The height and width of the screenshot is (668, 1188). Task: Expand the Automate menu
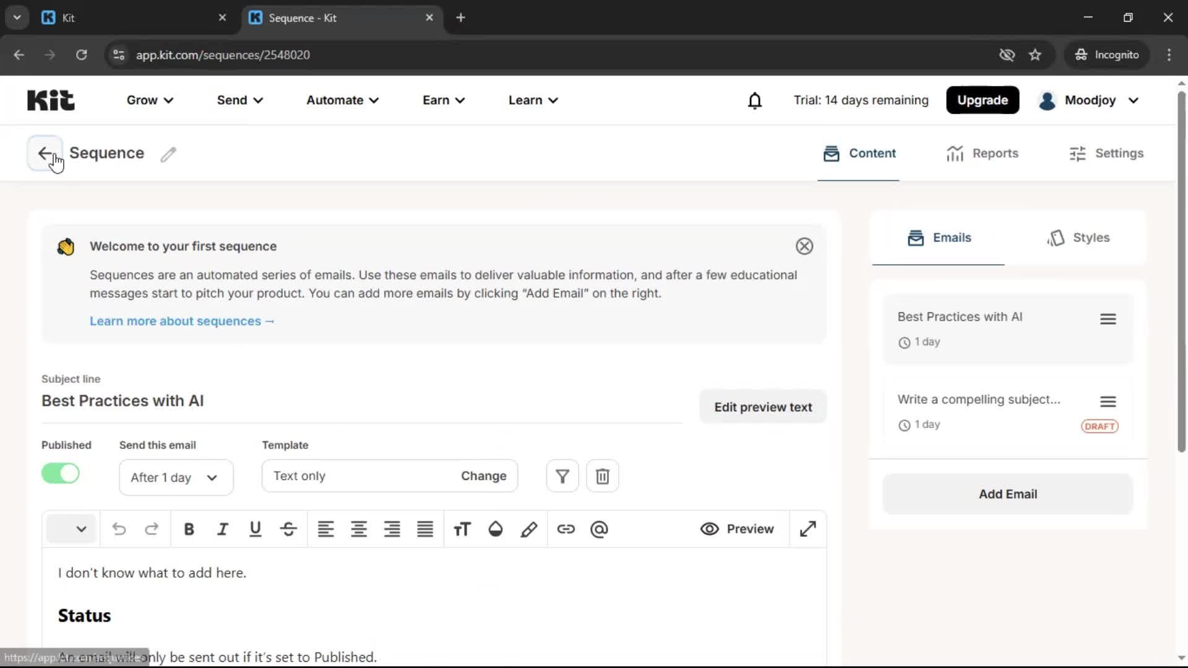[x=342, y=100]
